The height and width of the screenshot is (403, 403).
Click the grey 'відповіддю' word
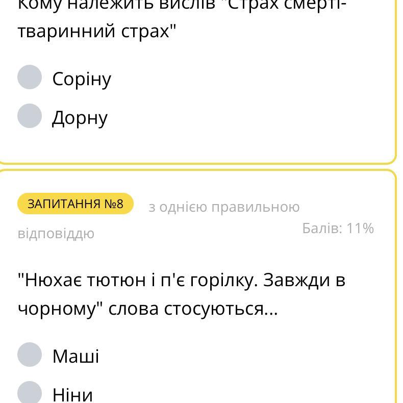tap(56, 234)
